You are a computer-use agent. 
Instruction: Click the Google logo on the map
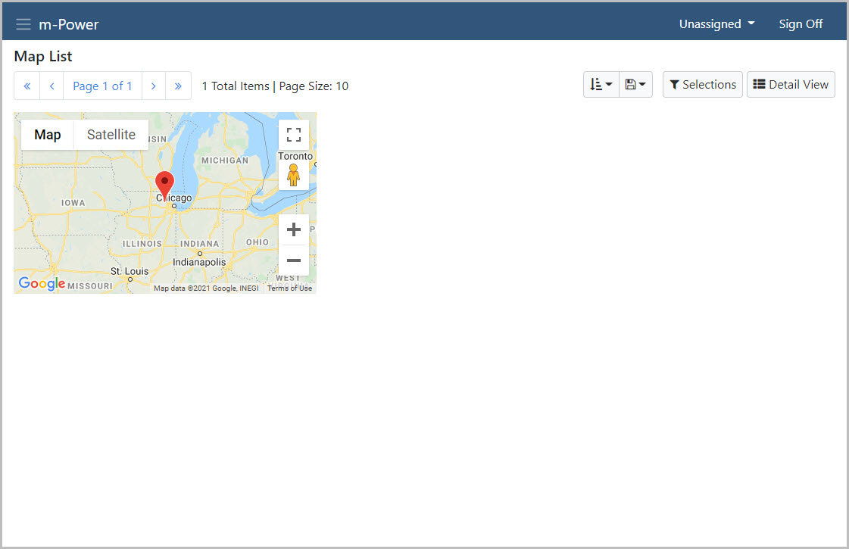[42, 284]
